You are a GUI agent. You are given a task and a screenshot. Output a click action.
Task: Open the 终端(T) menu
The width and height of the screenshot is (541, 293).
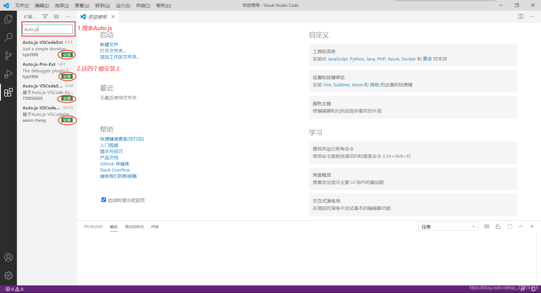143,5
